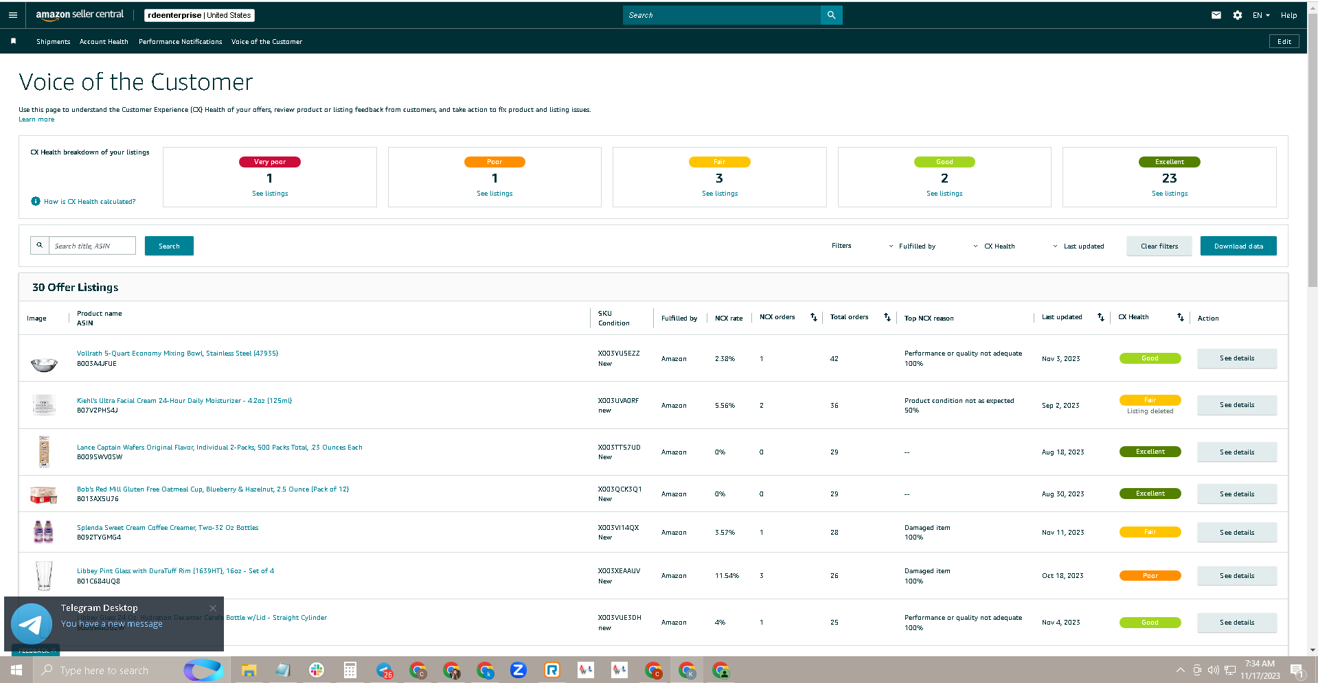This screenshot has width=1318, height=683.
Task: Click the Edit favorites bar button
Action: 1284,41
